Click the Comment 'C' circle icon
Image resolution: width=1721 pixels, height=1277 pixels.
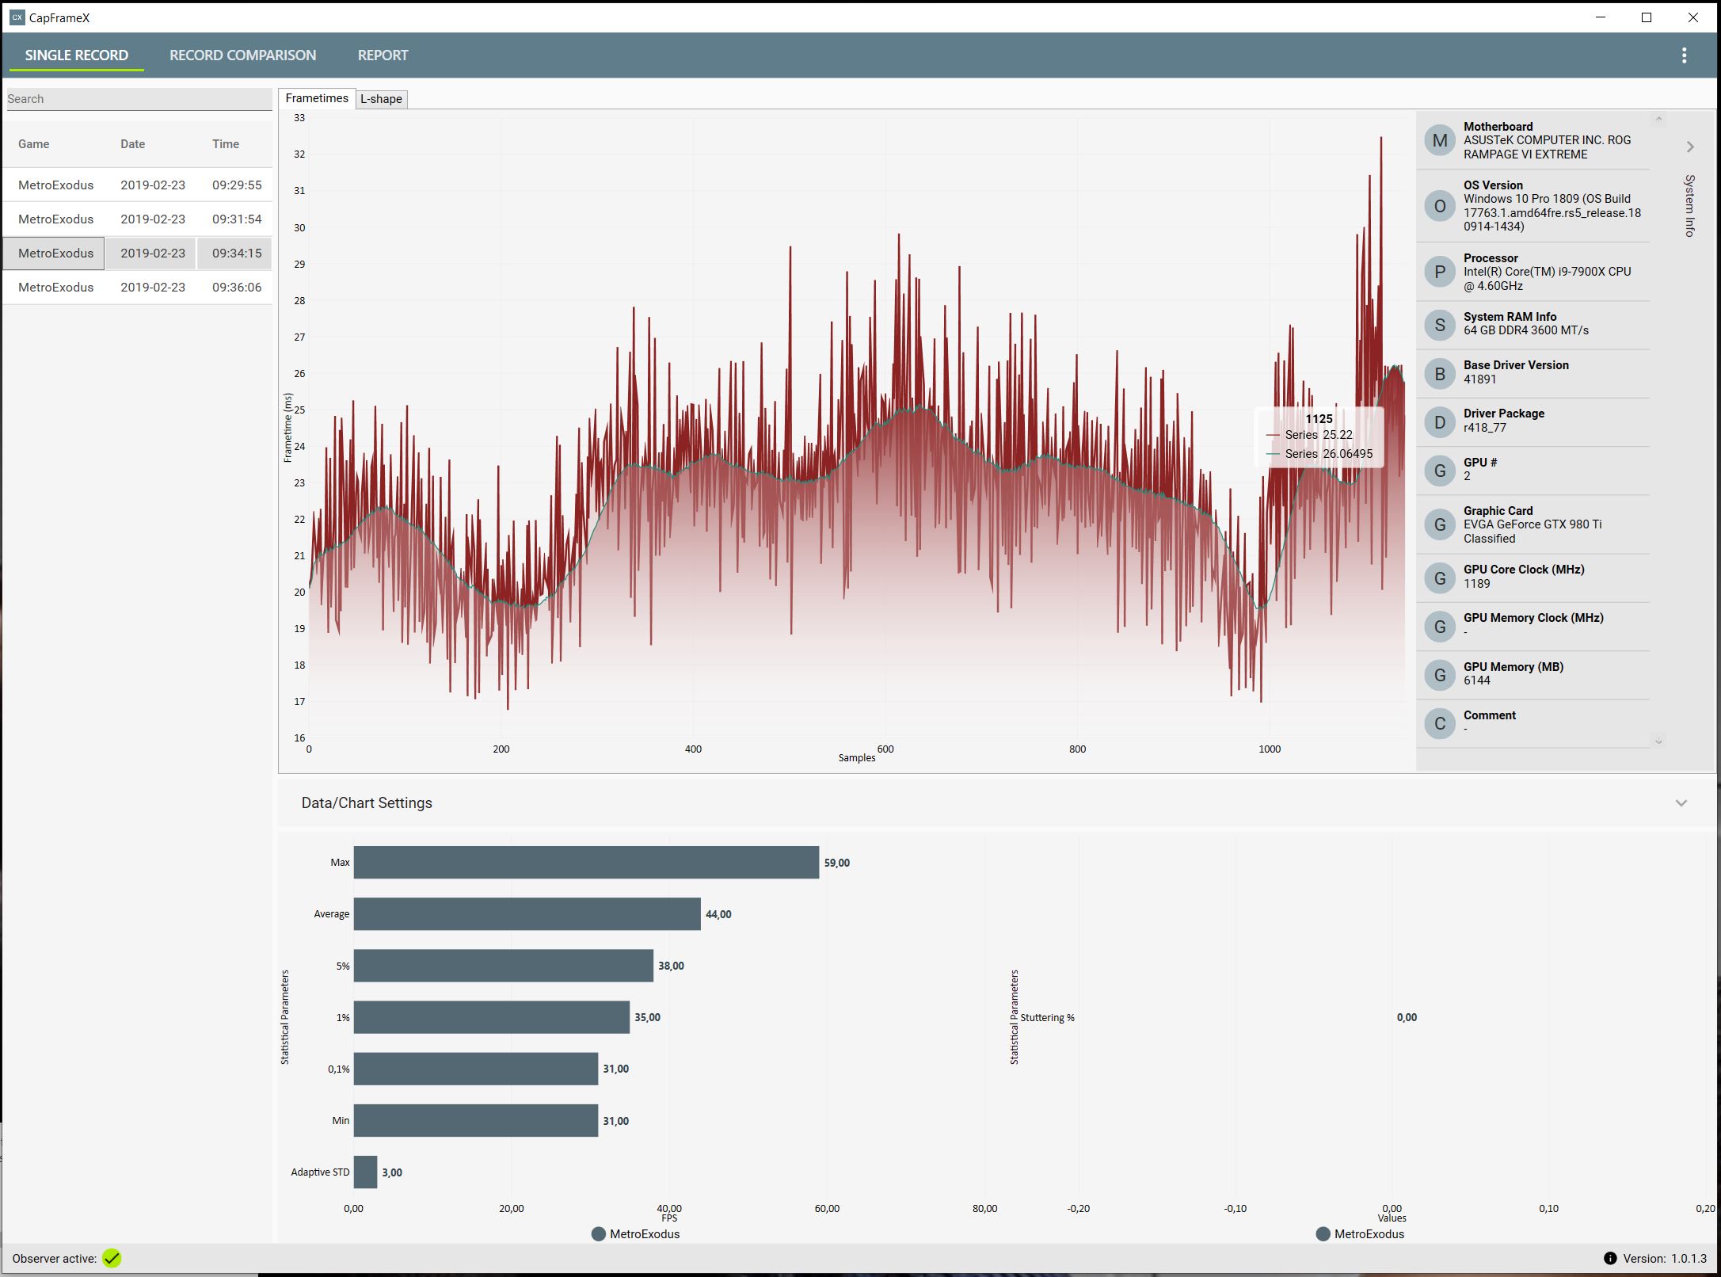coord(1439,723)
